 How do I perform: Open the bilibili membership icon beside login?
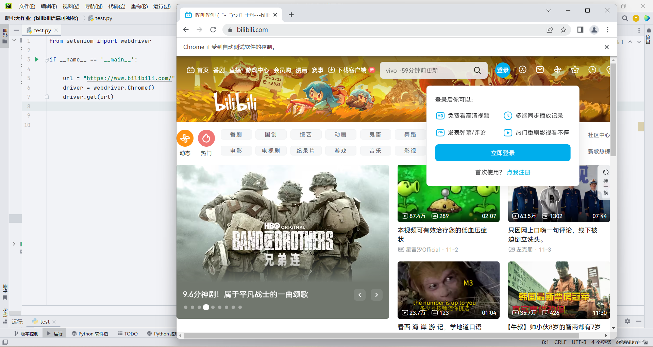522,70
